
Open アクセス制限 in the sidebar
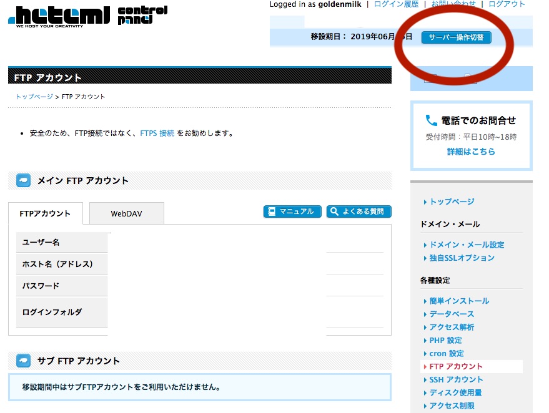click(x=452, y=406)
